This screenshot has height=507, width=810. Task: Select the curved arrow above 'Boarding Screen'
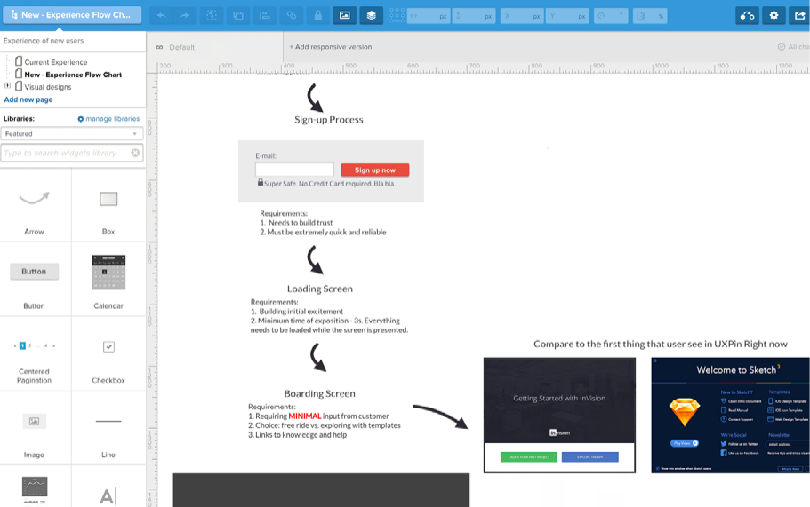pyautogui.click(x=317, y=358)
